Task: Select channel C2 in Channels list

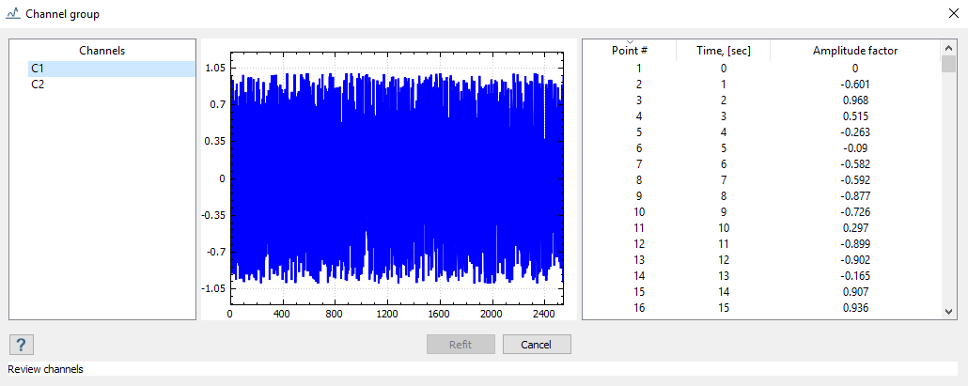Action: click(38, 85)
